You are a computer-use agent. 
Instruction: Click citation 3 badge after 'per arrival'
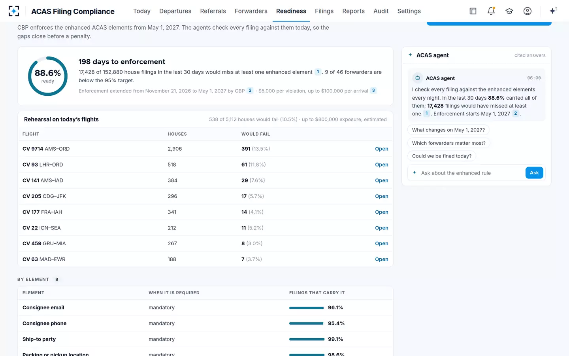373,90
